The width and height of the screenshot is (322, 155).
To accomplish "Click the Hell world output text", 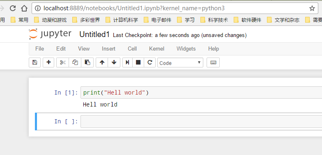I will 100,104.
